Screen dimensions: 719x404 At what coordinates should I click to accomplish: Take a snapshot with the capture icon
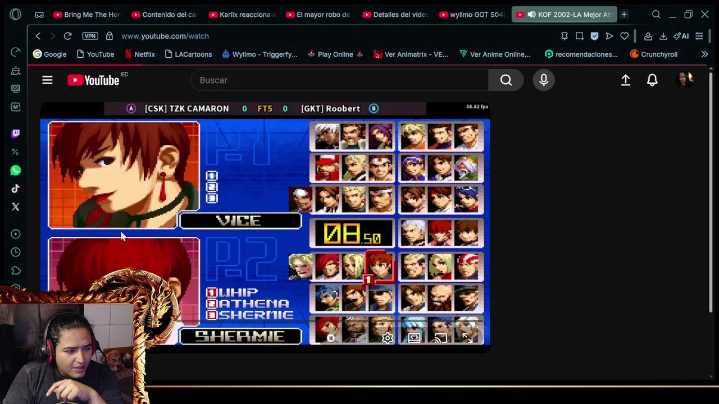coord(580,36)
